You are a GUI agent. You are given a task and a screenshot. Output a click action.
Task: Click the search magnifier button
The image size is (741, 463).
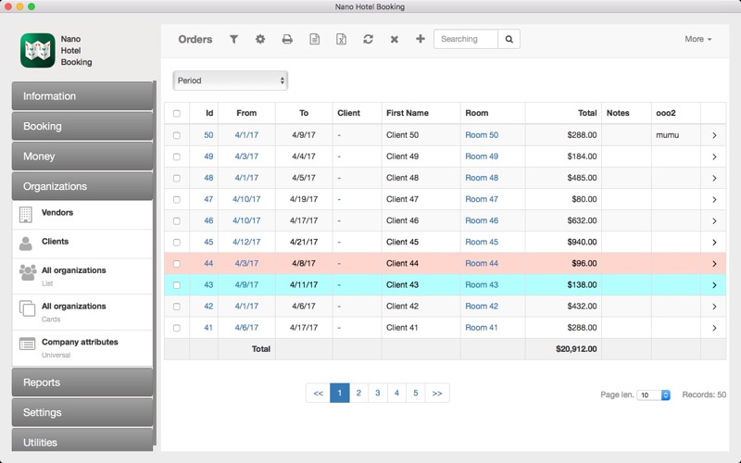coord(509,39)
